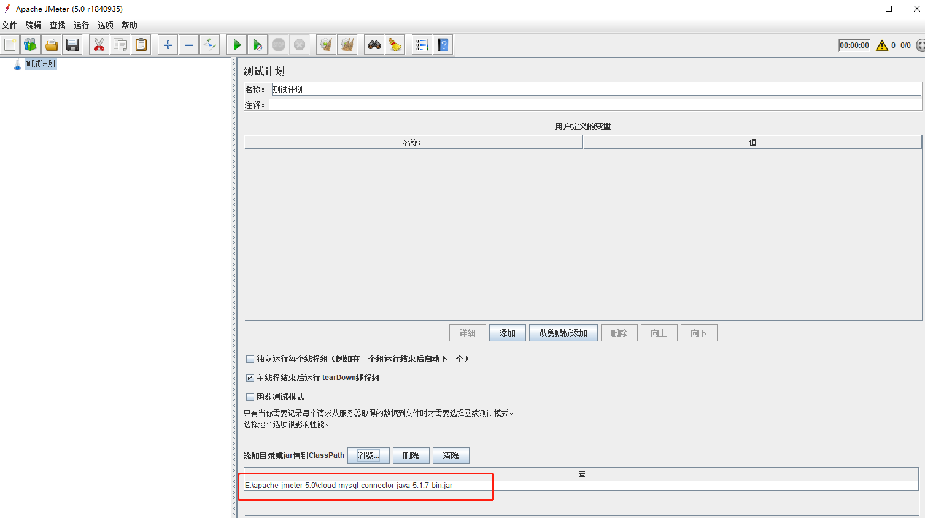This screenshot has width=925, height=518.
Task: Click the Stop test icon
Action: tap(279, 45)
